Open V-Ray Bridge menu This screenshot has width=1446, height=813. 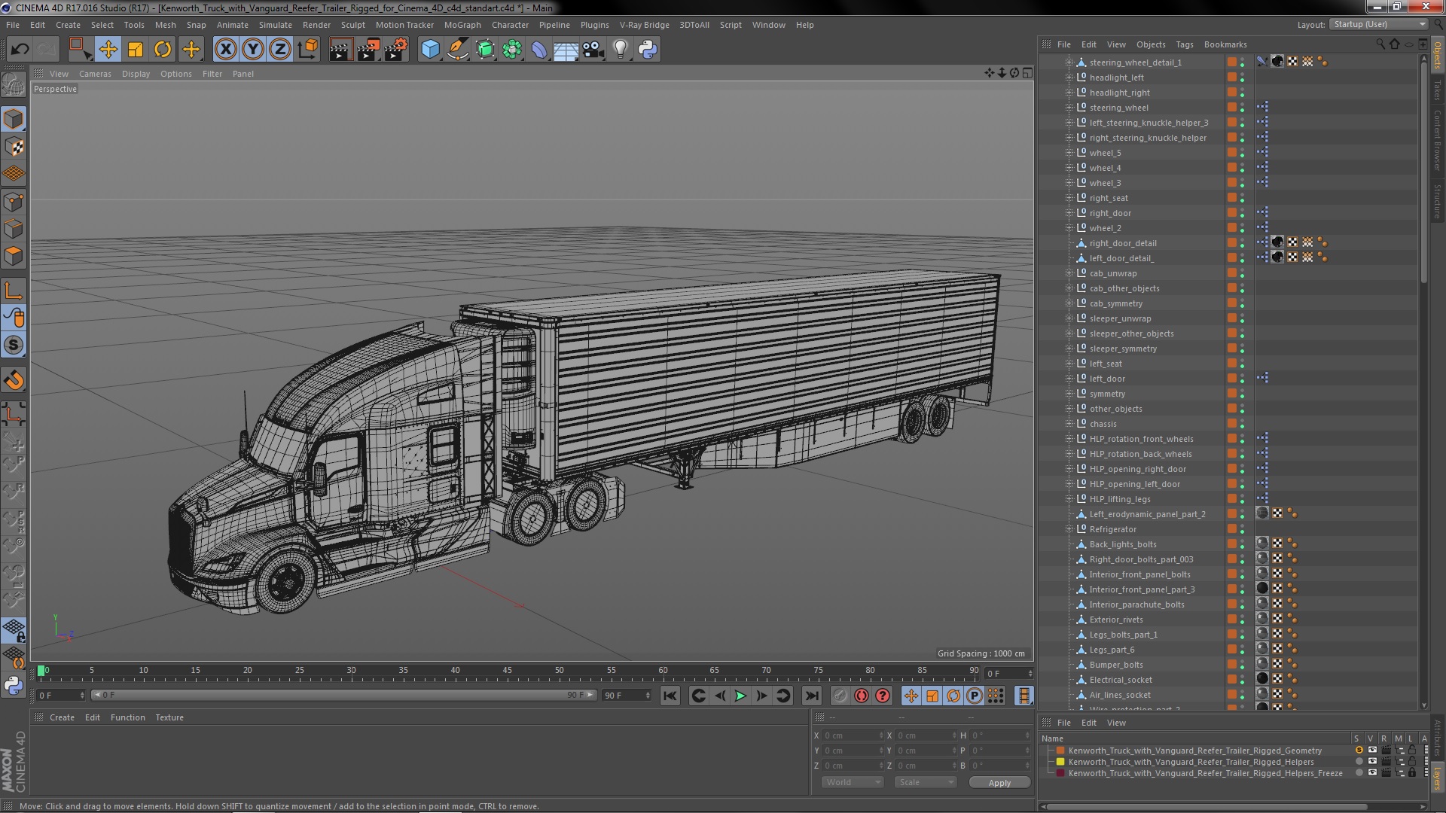pos(644,25)
